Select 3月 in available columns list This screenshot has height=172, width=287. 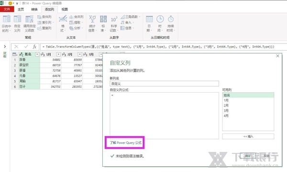[x=248, y=110]
